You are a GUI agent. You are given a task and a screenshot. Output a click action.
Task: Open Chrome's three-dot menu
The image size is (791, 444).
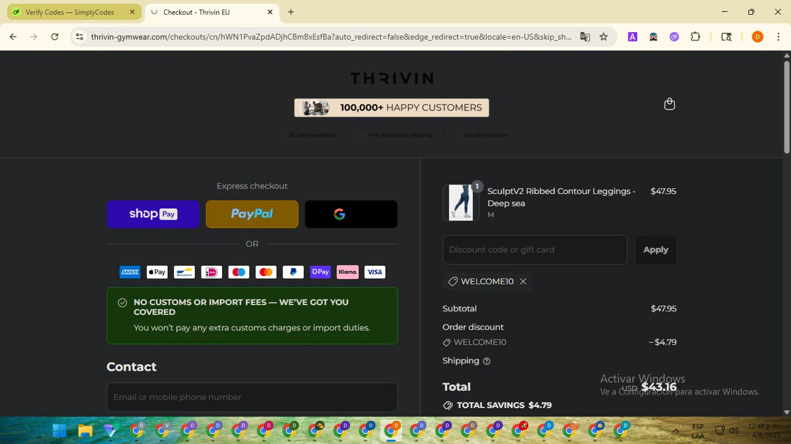(x=778, y=37)
